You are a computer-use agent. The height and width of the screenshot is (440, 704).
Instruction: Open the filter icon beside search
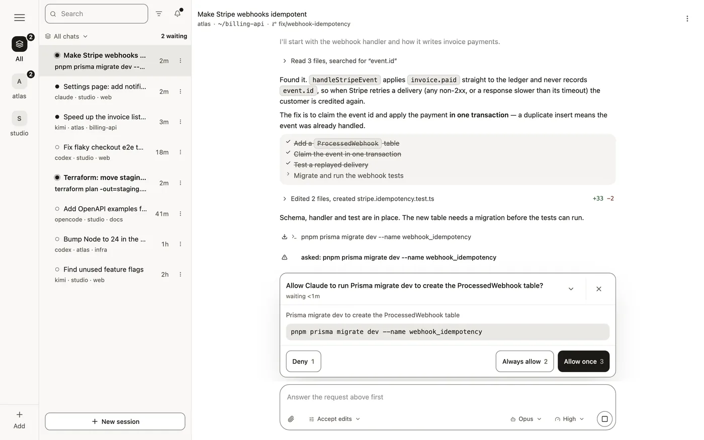tap(159, 14)
